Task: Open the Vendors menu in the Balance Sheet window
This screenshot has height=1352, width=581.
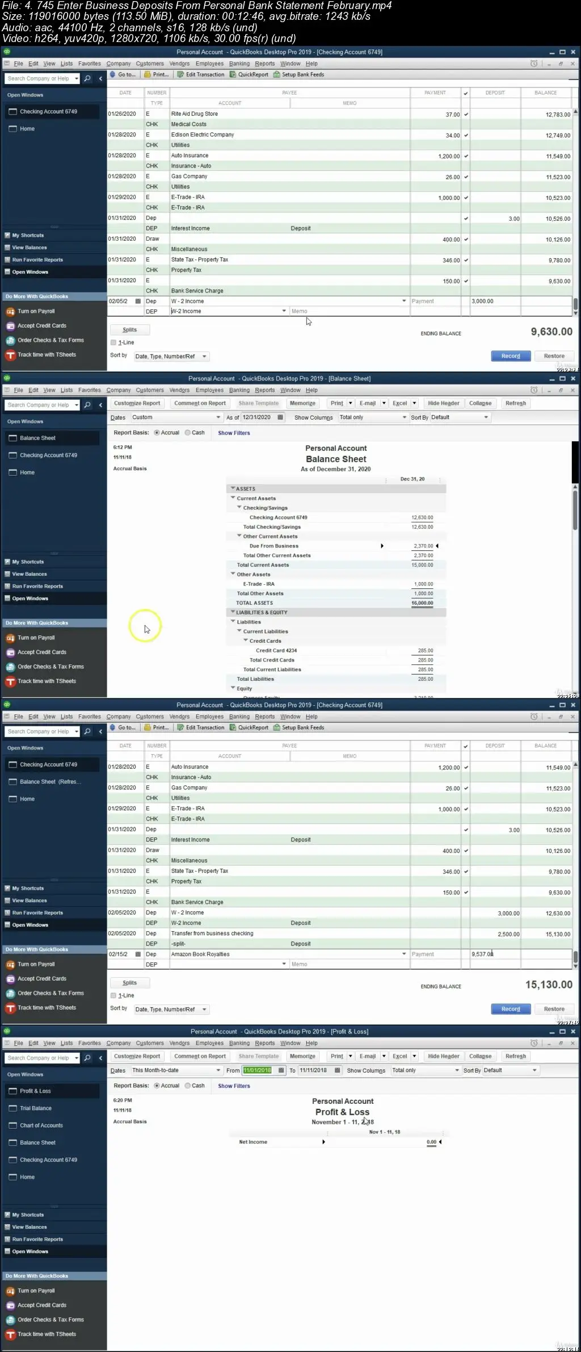Action: pyautogui.click(x=179, y=390)
